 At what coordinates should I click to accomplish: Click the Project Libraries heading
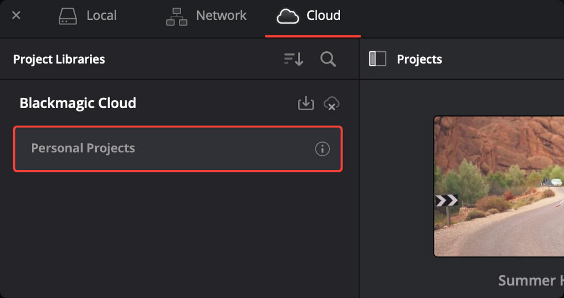pyautogui.click(x=59, y=59)
